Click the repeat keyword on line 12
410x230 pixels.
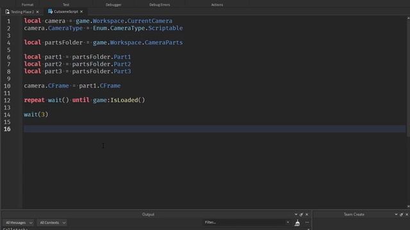34,100
